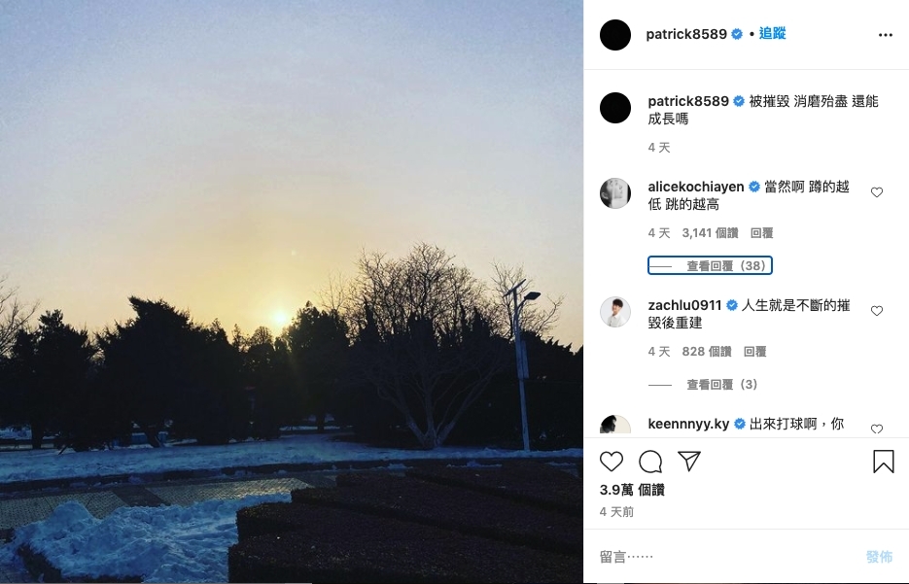Open the comment speech bubble icon
Viewport: 909px width, 584px height.
[650, 462]
